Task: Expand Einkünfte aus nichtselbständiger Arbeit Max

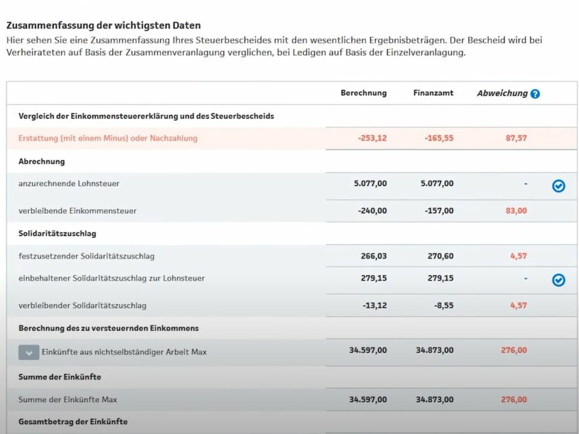Action: [x=29, y=352]
